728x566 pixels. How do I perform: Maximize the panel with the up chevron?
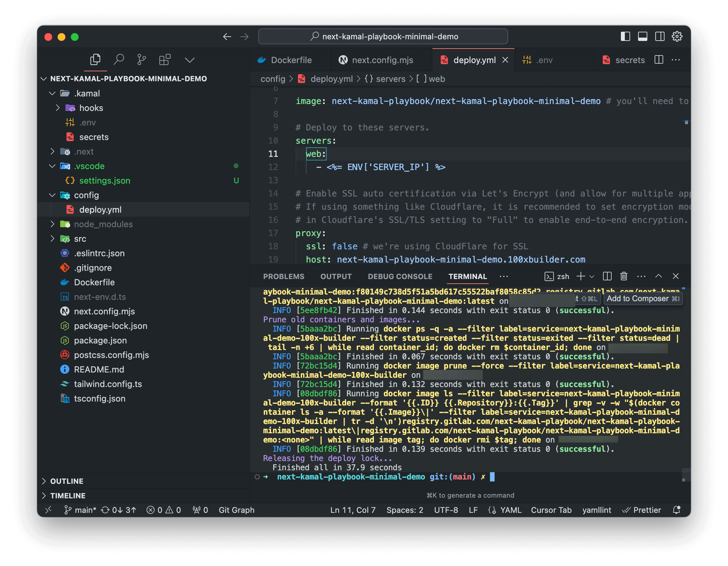tap(659, 276)
